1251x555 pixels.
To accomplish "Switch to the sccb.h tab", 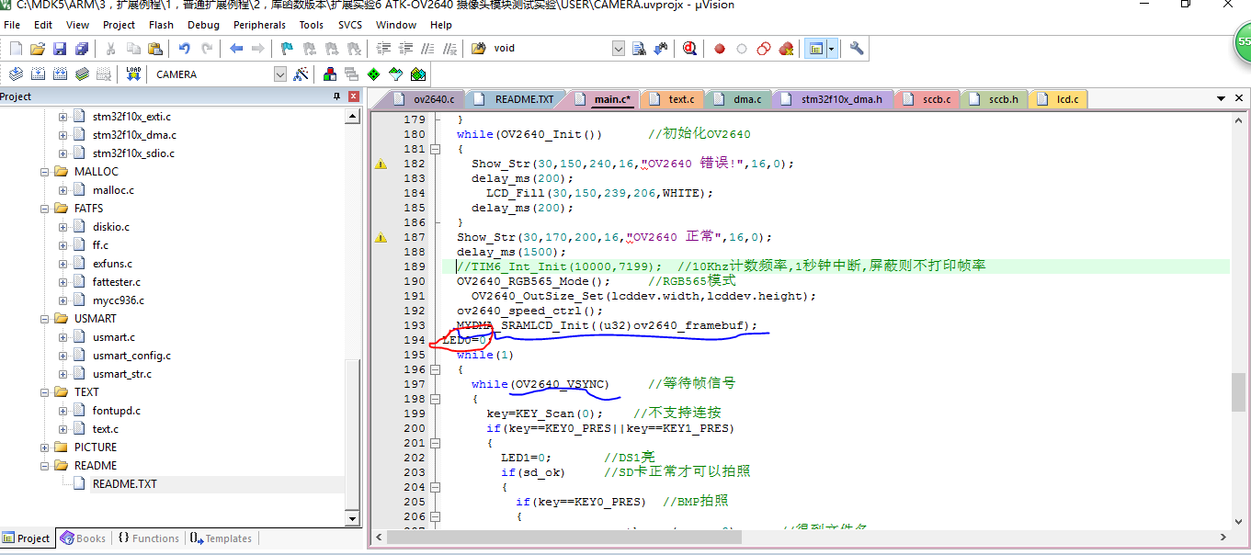I will click(x=995, y=99).
